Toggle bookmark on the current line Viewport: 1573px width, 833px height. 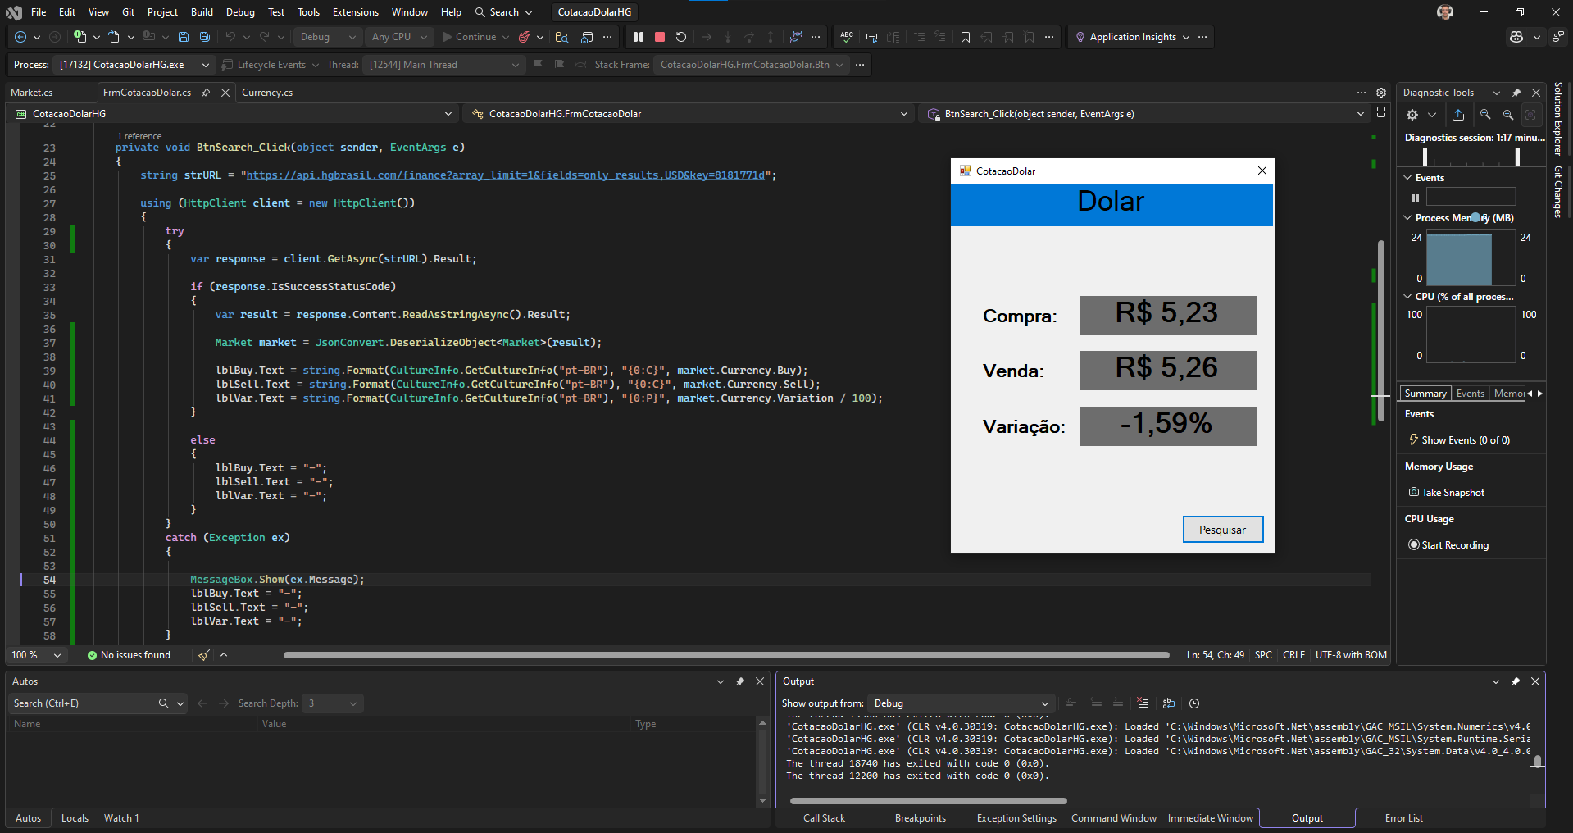pyautogui.click(x=966, y=37)
